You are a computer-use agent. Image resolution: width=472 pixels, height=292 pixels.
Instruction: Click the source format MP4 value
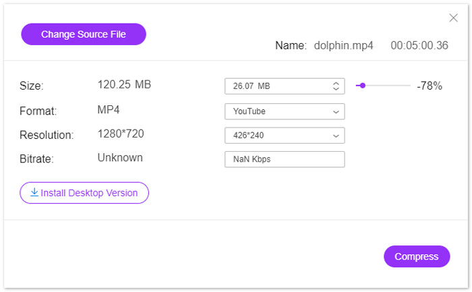pos(109,109)
